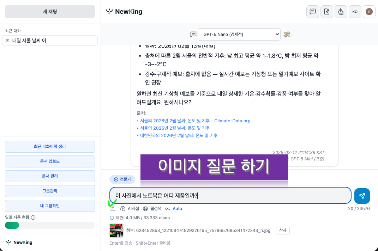Click the info icon next to 일일 사용 현황

coord(33,218)
